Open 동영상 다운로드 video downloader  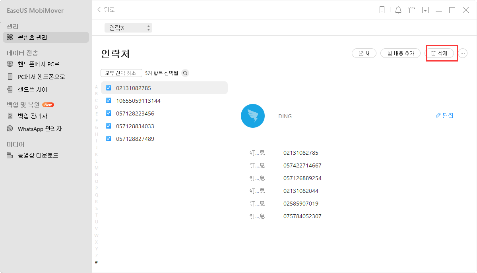tap(37, 155)
